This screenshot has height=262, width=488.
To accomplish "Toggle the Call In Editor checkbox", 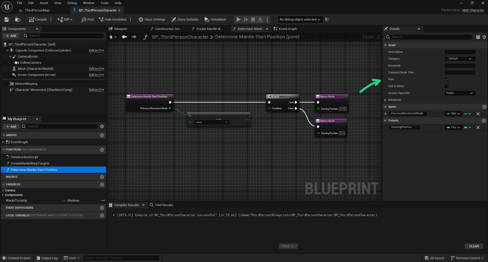I will coord(447,86).
